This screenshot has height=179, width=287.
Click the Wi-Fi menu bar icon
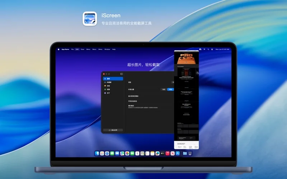[204, 49]
